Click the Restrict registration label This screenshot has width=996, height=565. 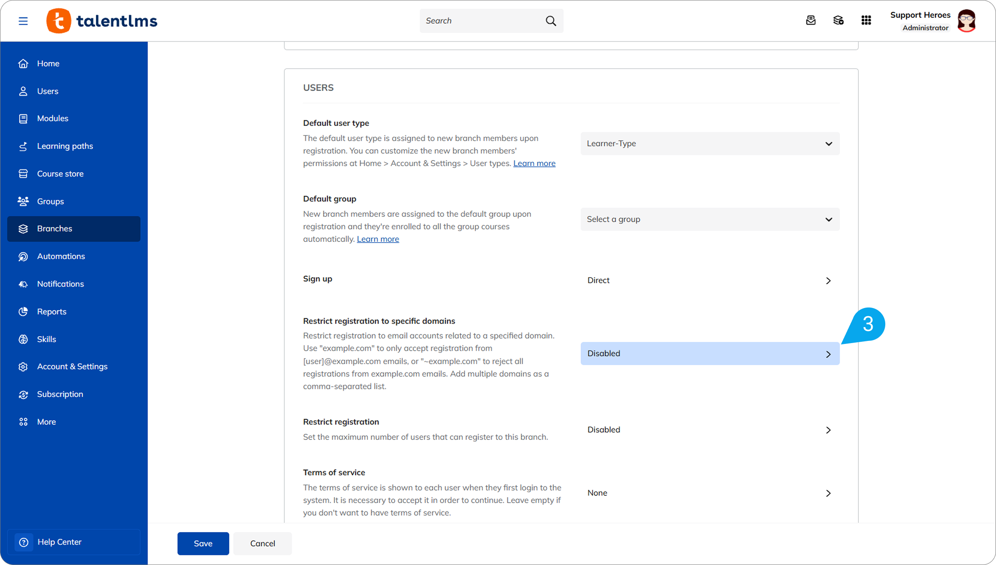pos(341,422)
